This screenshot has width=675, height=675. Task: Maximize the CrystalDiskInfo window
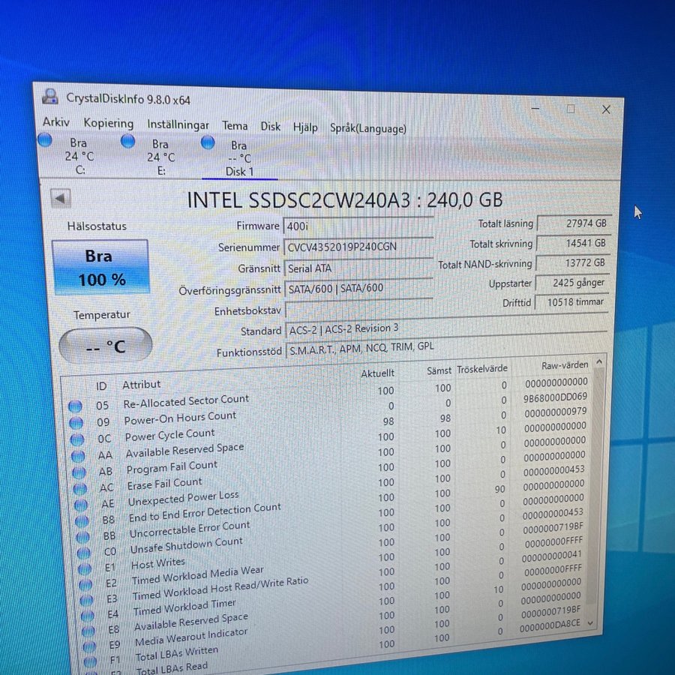click(x=571, y=109)
